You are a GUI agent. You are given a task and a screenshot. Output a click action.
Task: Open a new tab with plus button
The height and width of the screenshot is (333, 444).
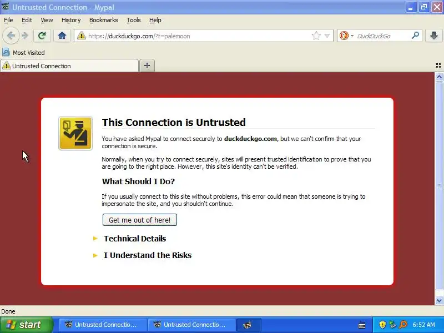click(147, 65)
